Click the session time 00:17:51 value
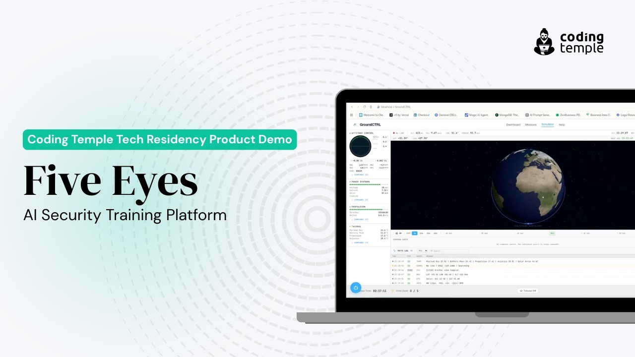Viewport: 635px width, 357px height. pyautogui.click(x=380, y=291)
